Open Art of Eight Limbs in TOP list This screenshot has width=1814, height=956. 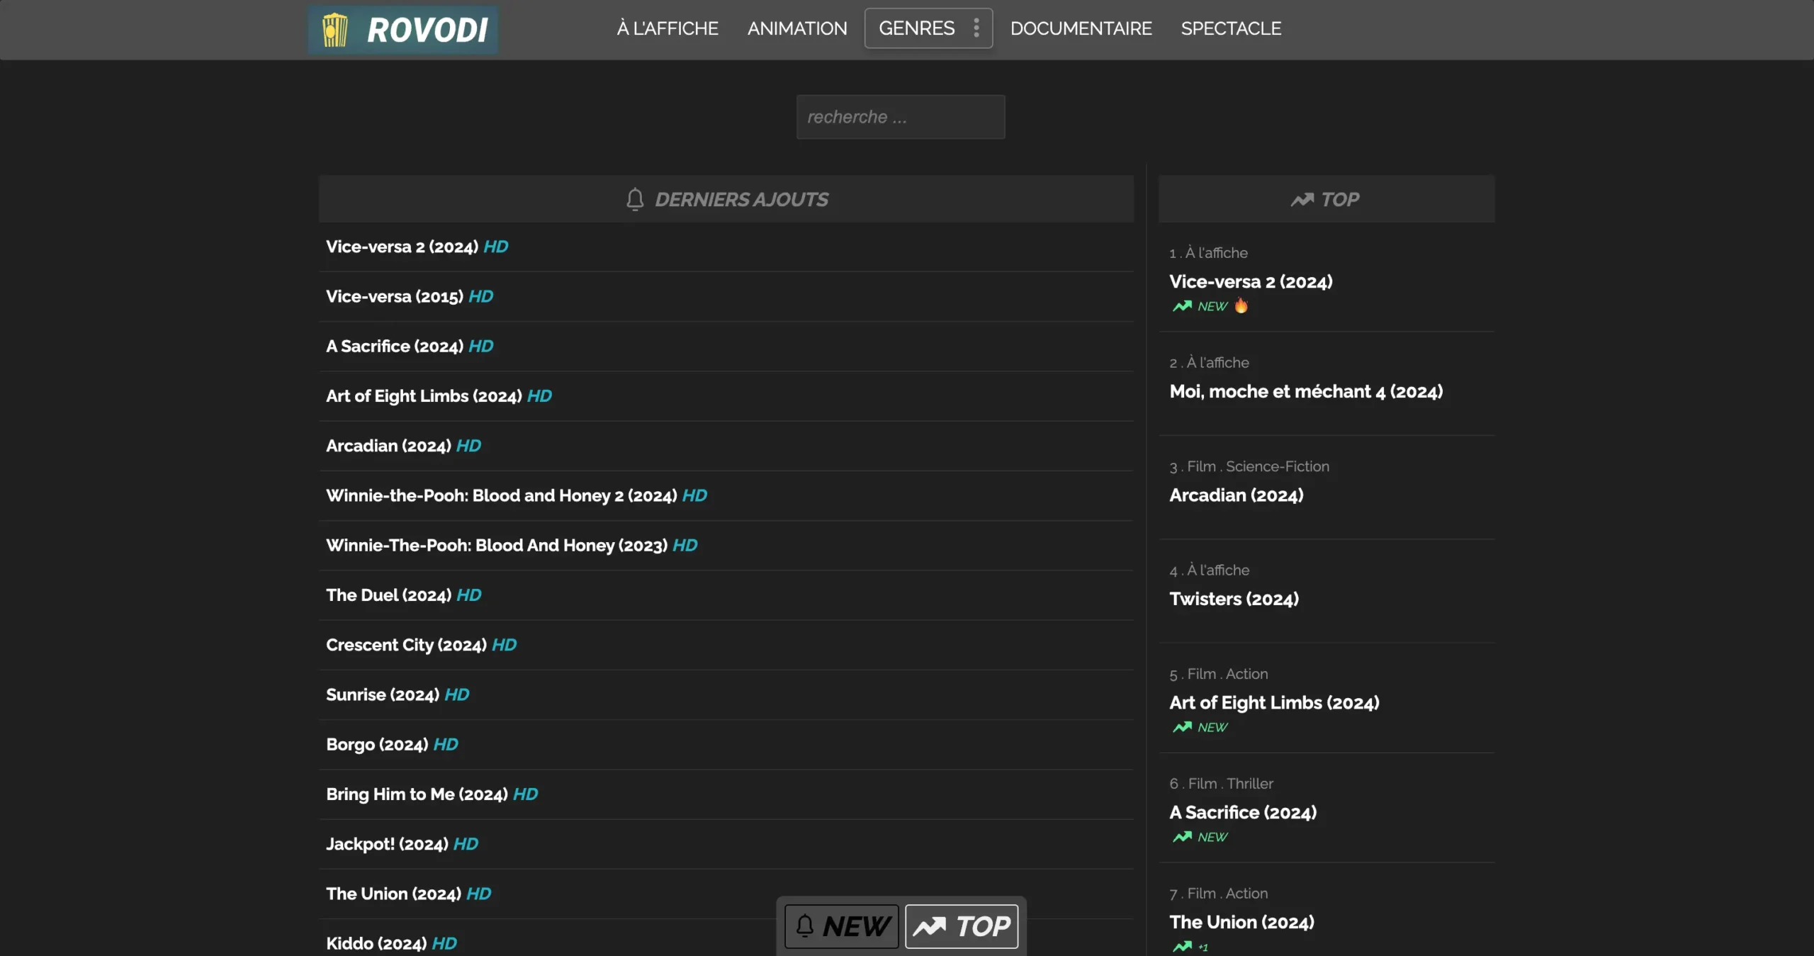(x=1274, y=702)
